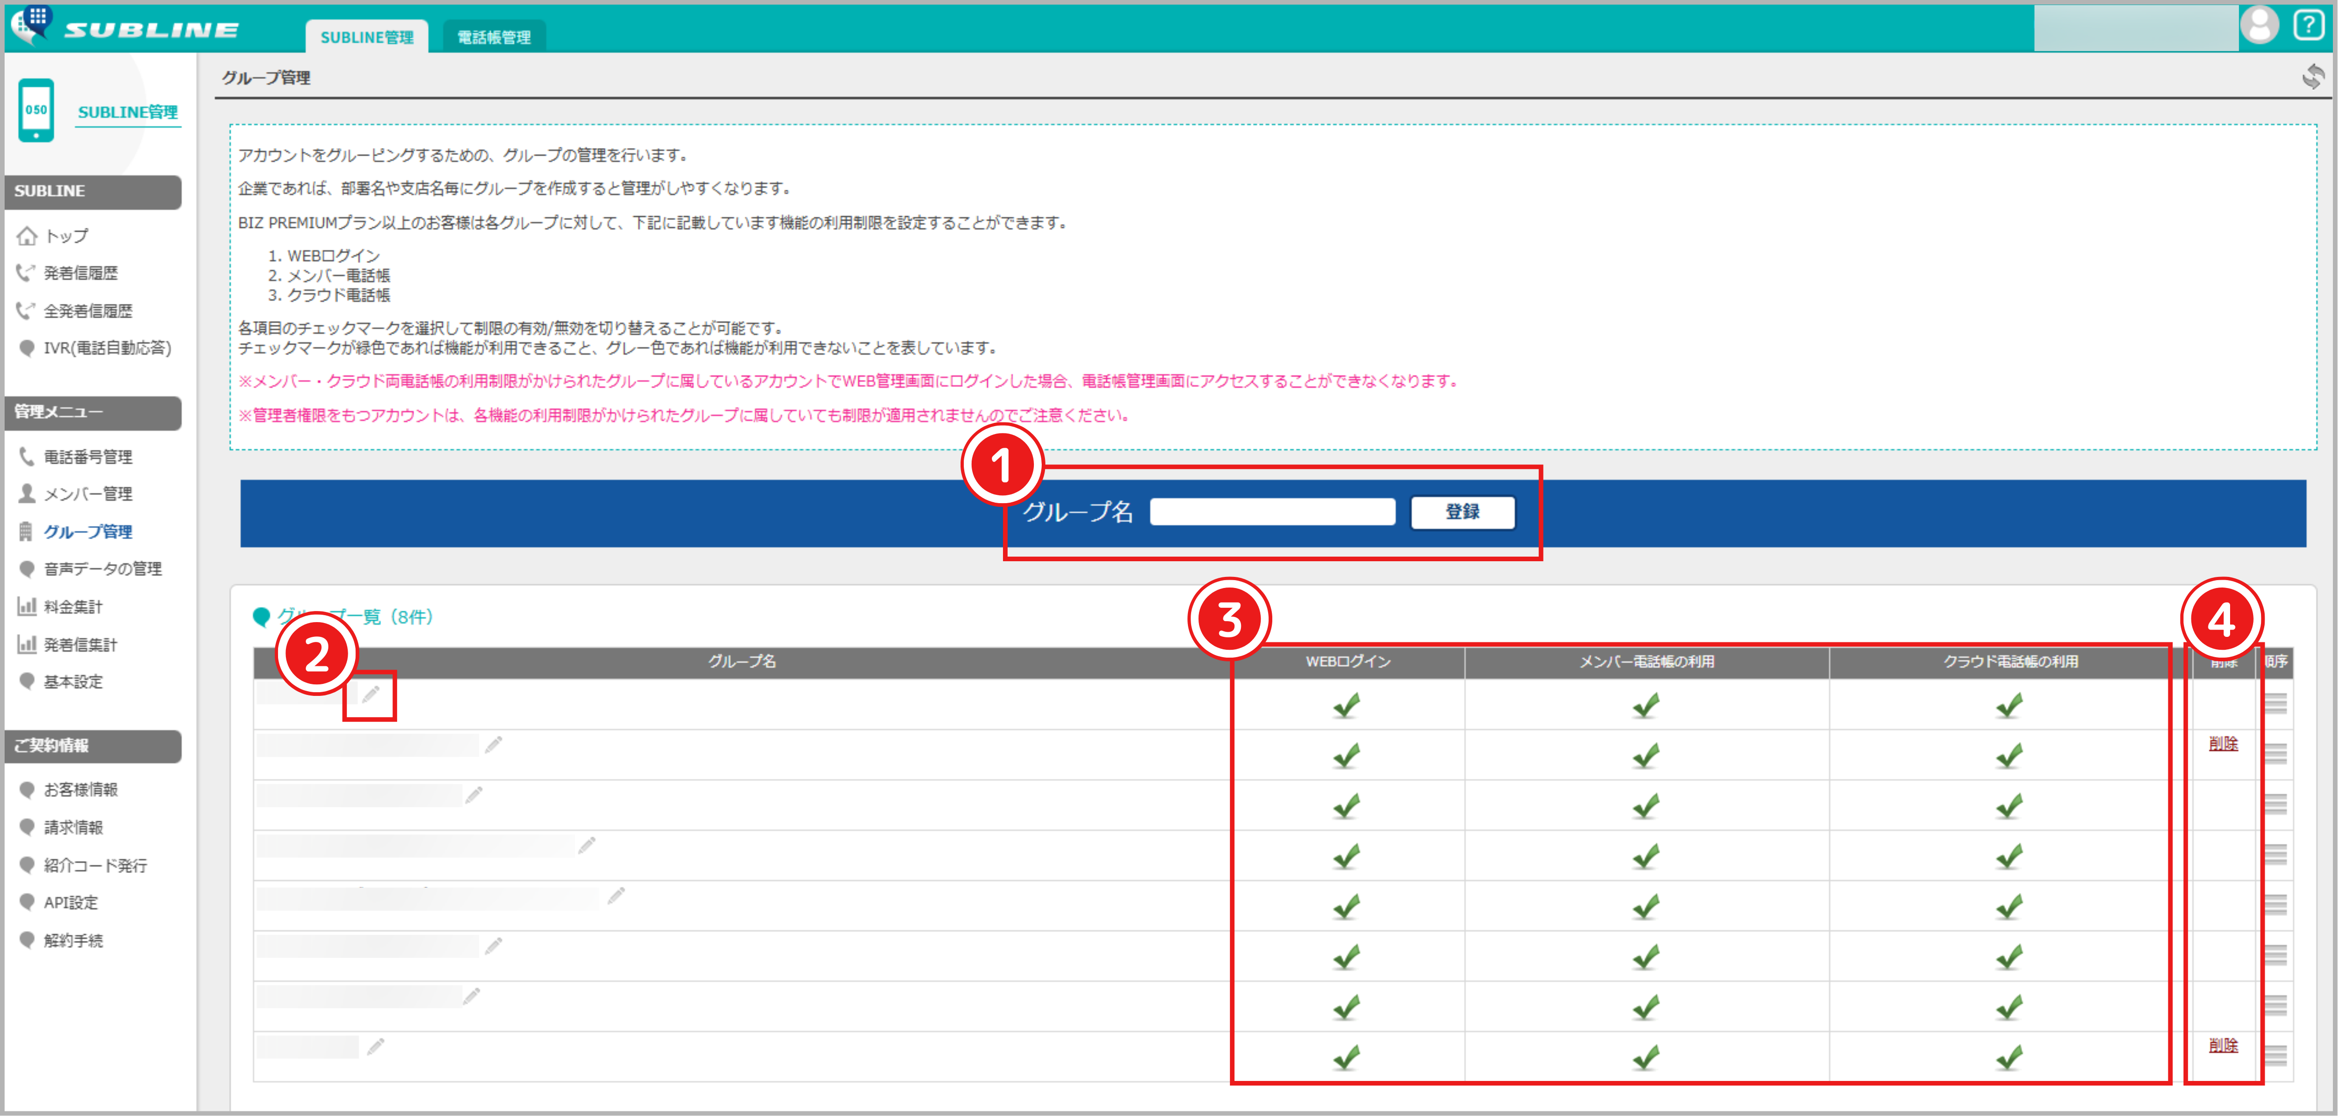Click the refresh icon at top right

2313,76
